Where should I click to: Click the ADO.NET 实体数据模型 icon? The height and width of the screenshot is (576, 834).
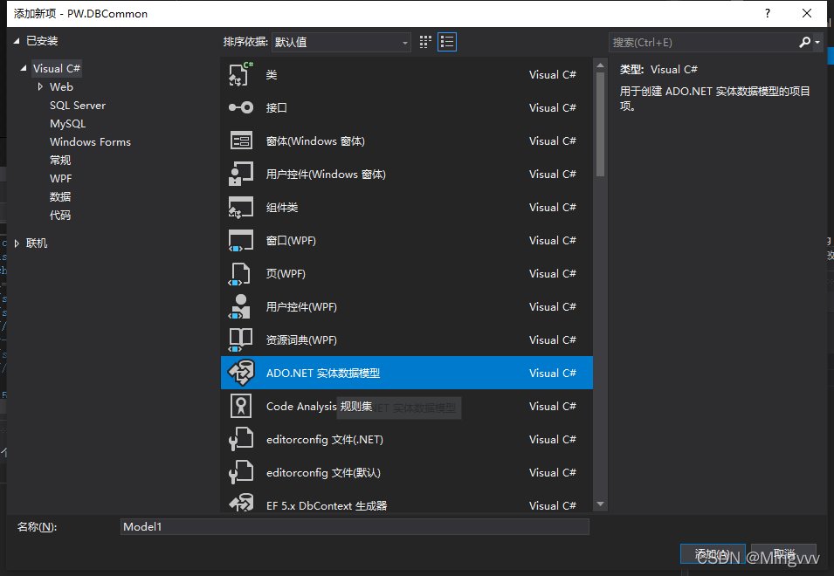241,373
